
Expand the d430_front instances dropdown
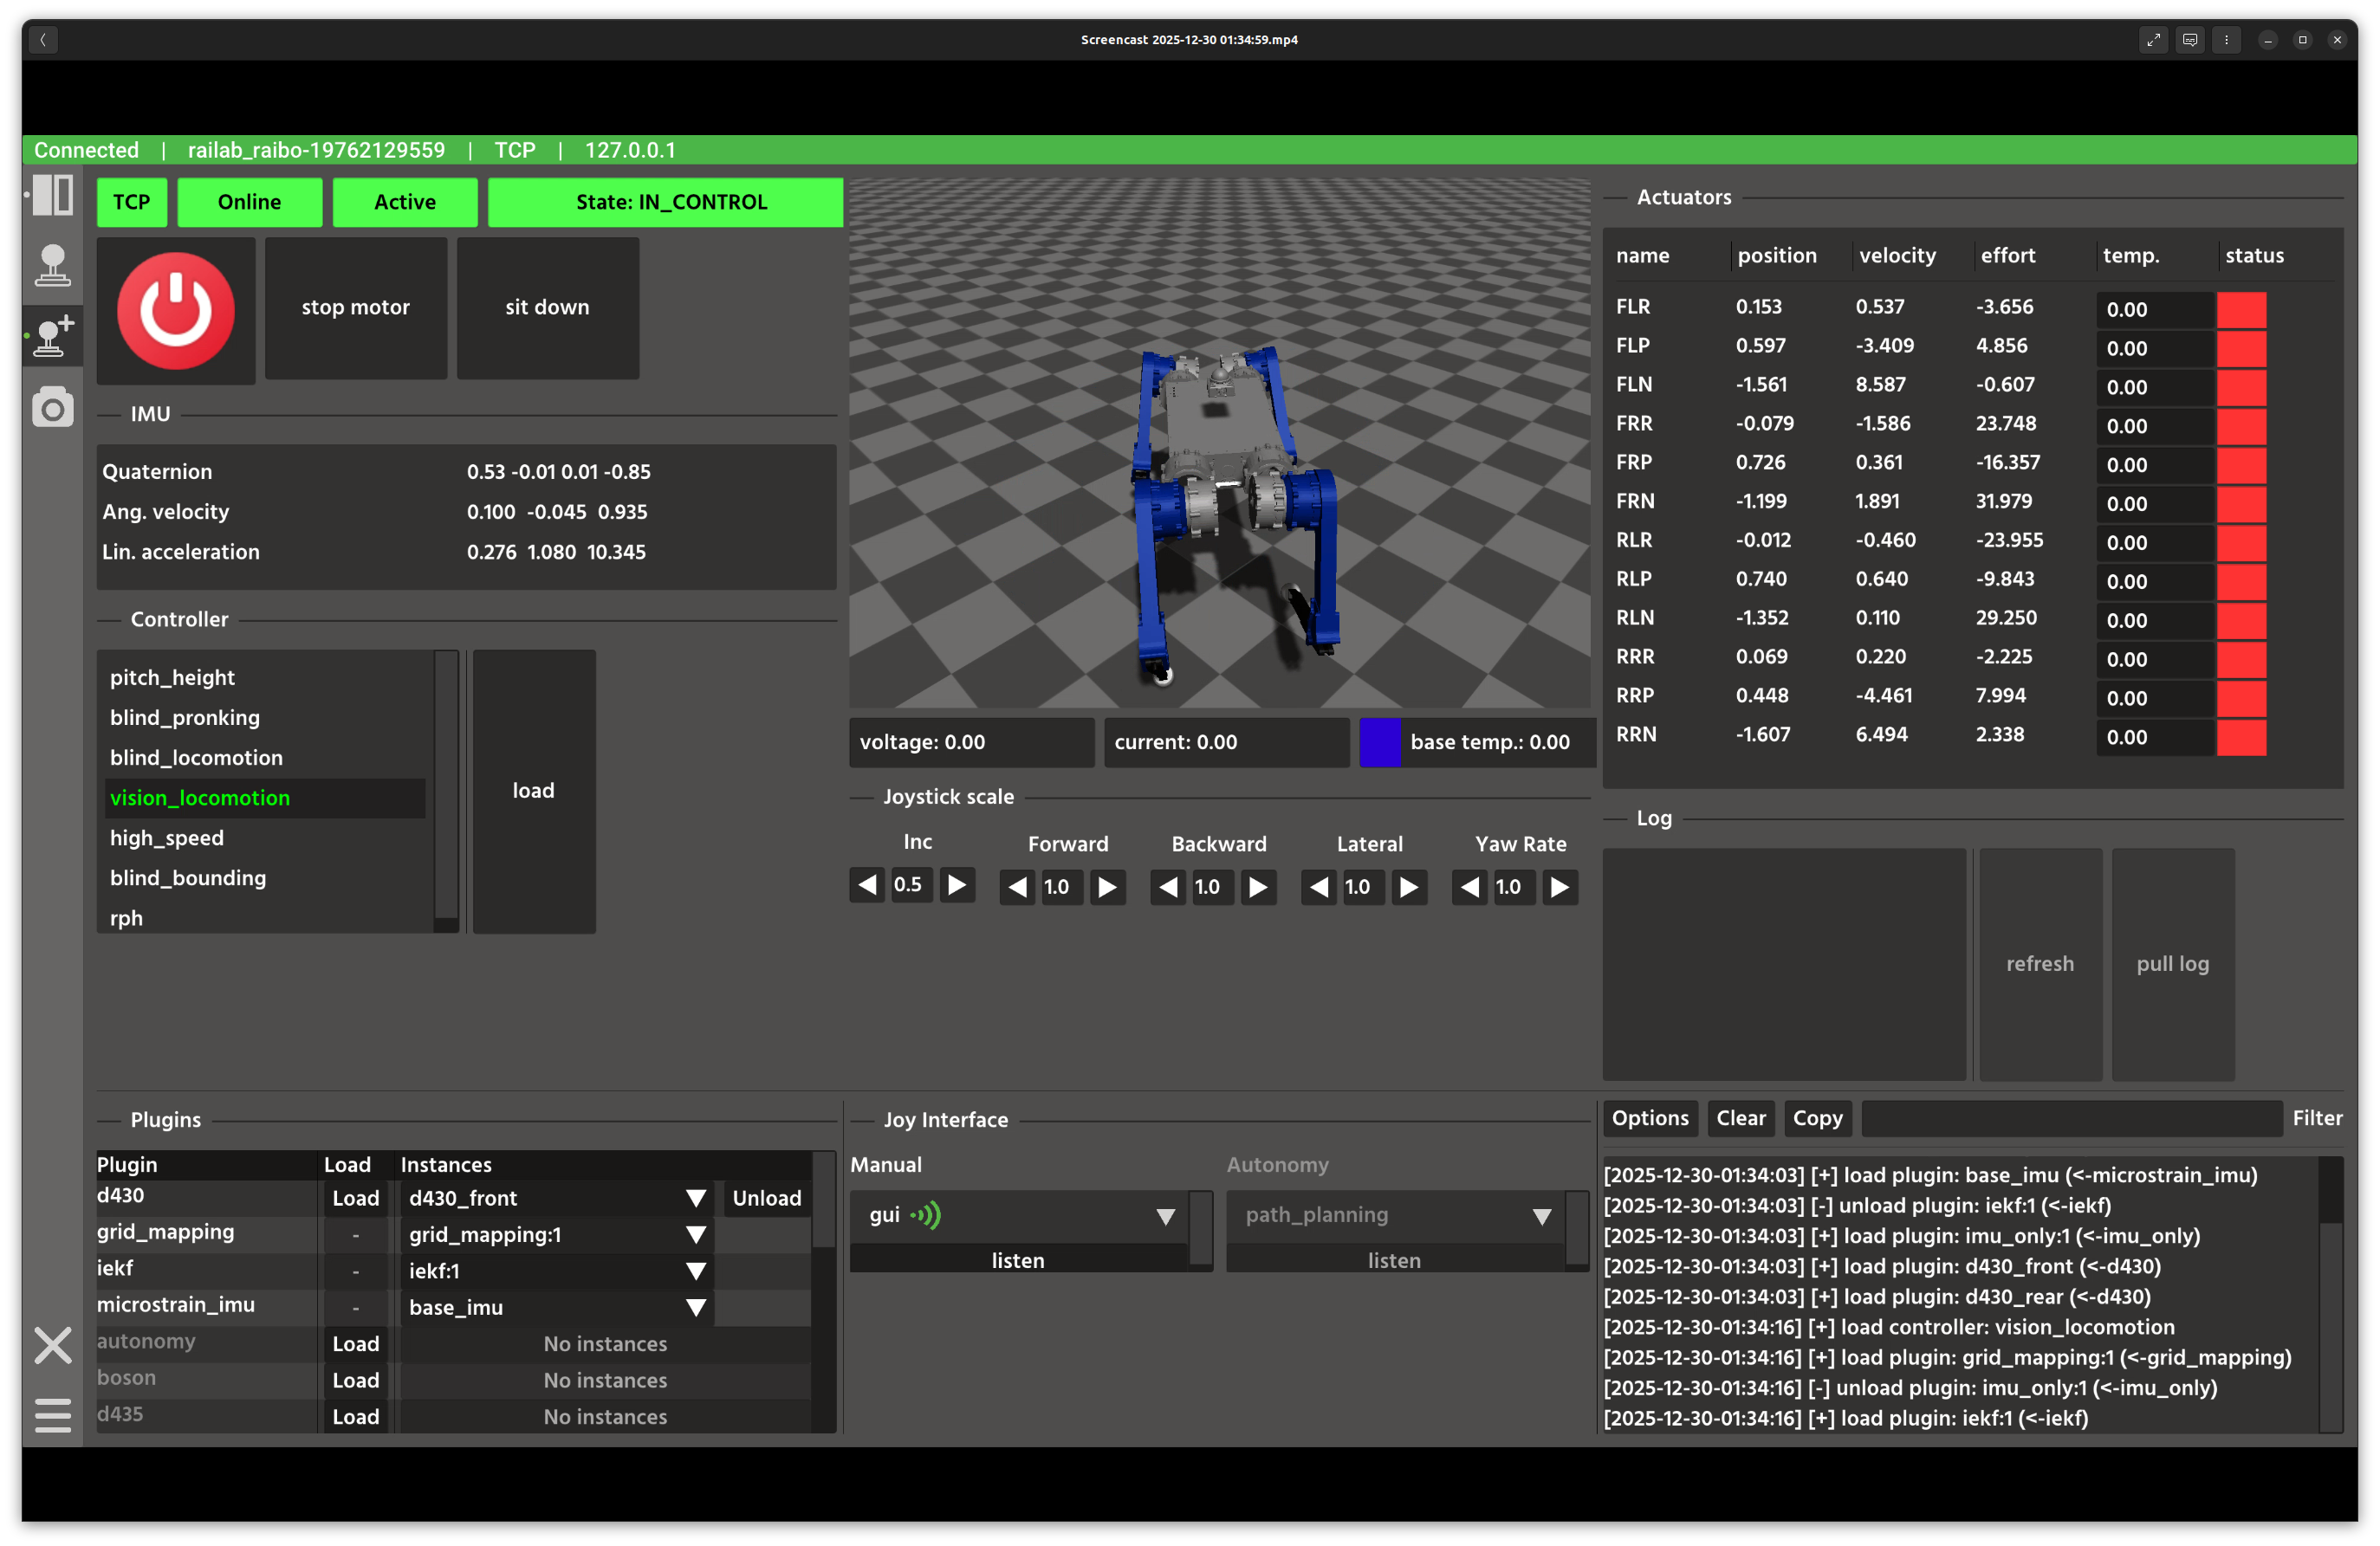[696, 1198]
